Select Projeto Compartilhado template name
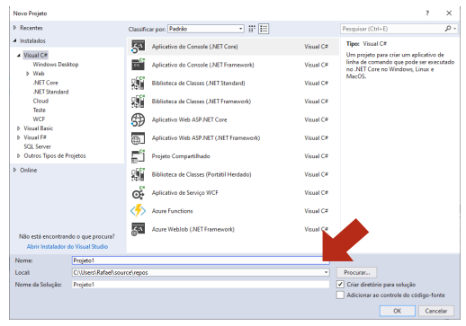 (181, 156)
